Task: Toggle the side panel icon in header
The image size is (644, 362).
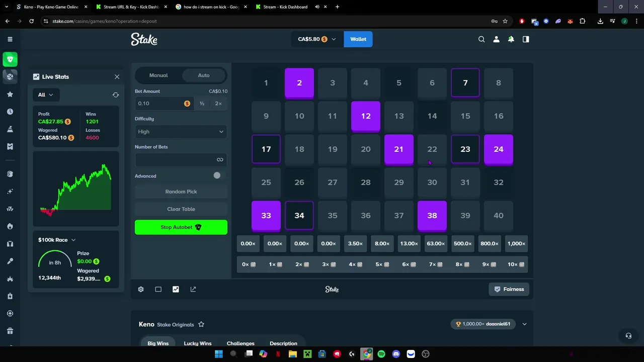Action: pyautogui.click(x=526, y=39)
